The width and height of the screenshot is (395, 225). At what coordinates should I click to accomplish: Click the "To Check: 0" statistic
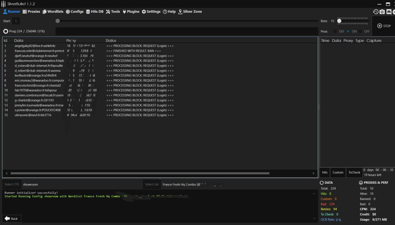[329, 214]
